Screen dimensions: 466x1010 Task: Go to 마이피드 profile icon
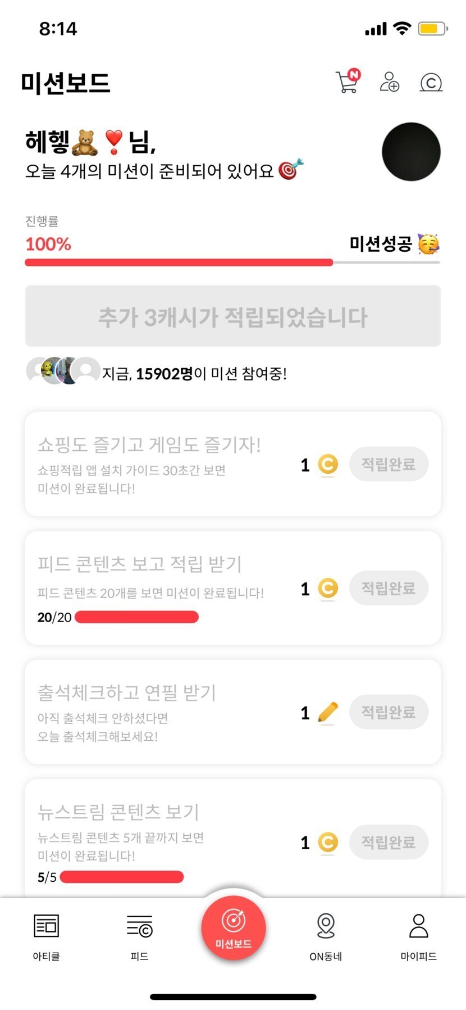click(418, 926)
